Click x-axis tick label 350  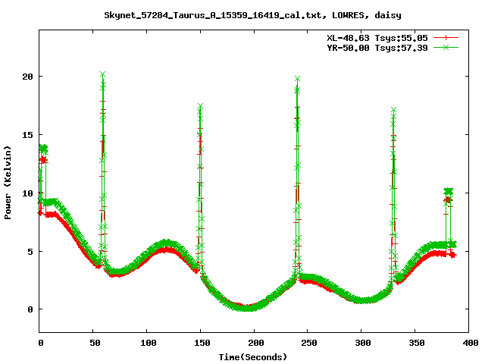click(416, 343)
